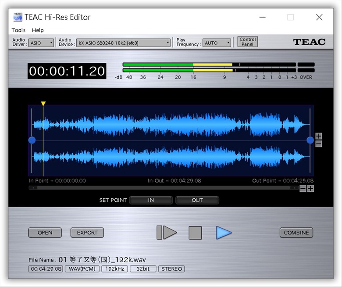Click the yellow playhead marker

click(x=43, y=104)
